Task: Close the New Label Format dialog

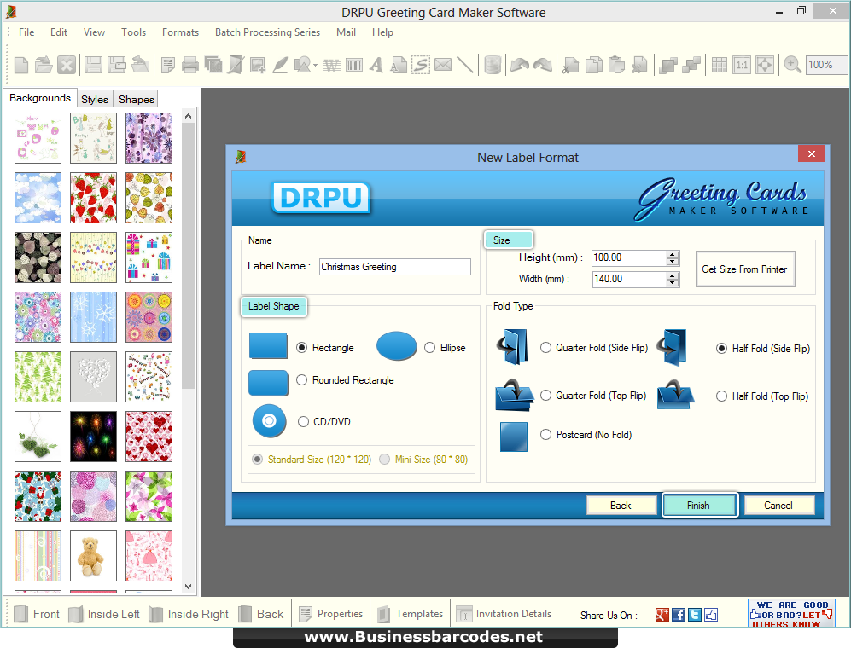Action: pyautogui.click(x=812, y=154)
